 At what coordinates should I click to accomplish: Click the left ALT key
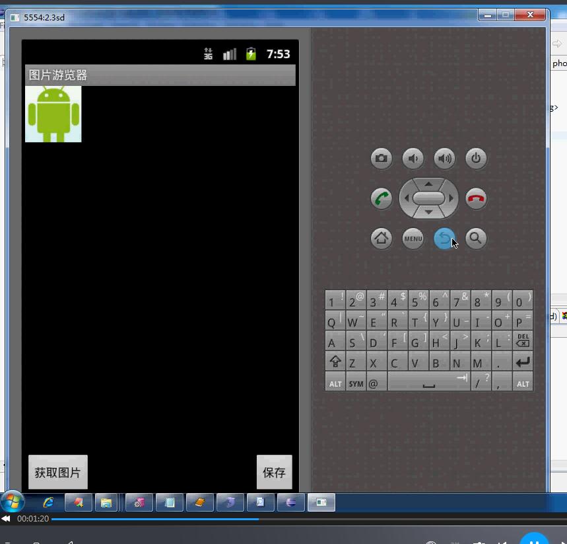click(x=335, y=383)
